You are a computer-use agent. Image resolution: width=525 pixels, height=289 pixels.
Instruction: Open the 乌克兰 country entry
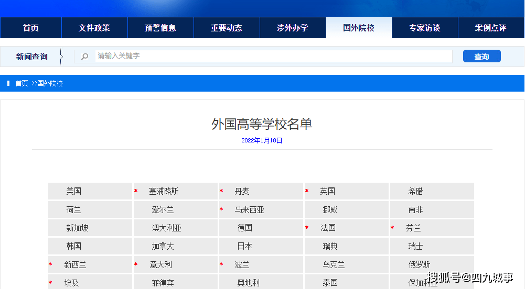(334, 264)
